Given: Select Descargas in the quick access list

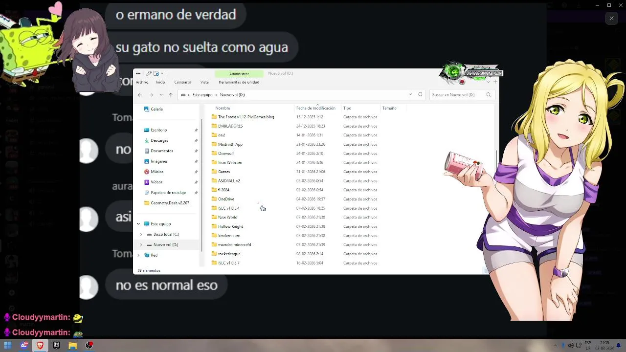Looking at the screenshot, I should click(x=159, y=140).
